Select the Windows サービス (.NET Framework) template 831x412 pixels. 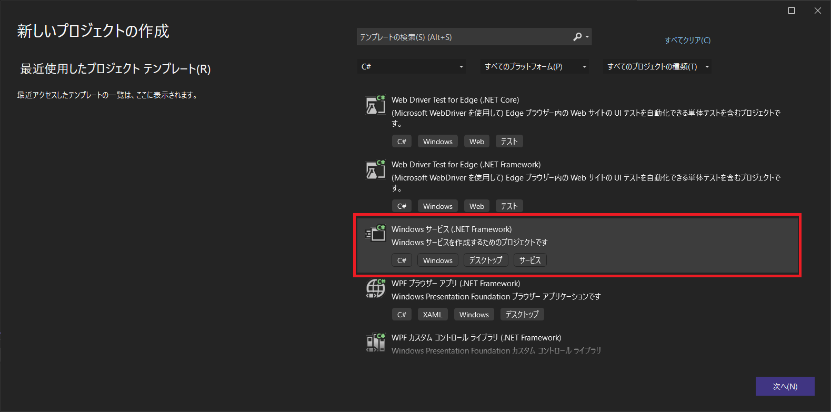coord(452,229)
